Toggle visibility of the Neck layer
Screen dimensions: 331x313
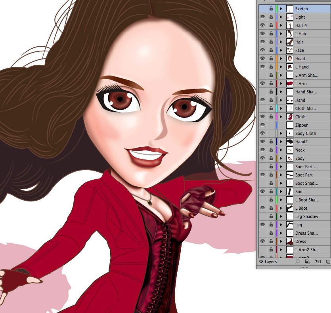click(262, 150)
